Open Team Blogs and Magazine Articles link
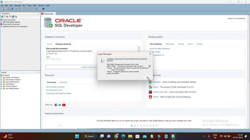 coord(59,93)
